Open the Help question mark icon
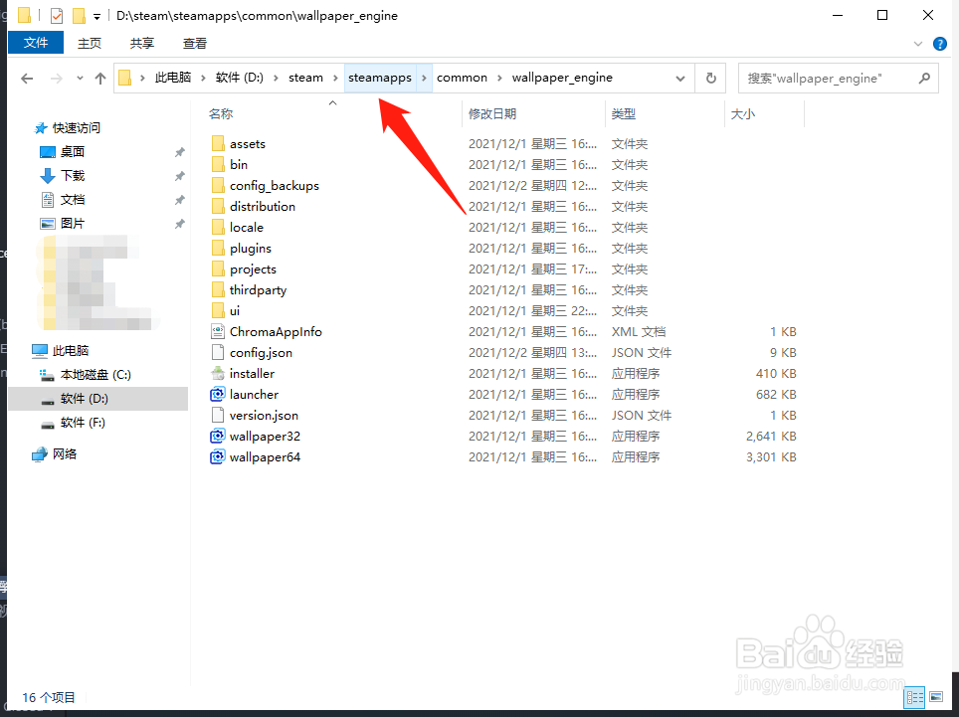959x717 pixels. coord(939,44)
